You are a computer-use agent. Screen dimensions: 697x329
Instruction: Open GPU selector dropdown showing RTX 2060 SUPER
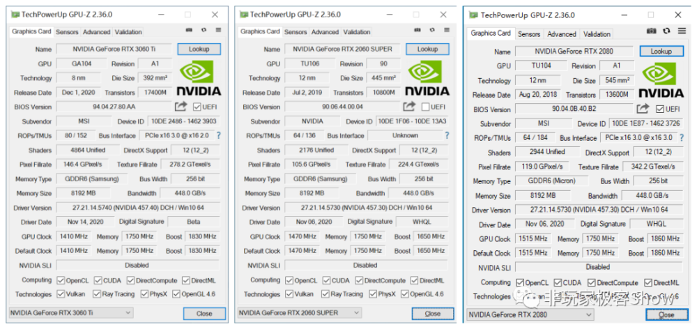(x=299, y=312)
